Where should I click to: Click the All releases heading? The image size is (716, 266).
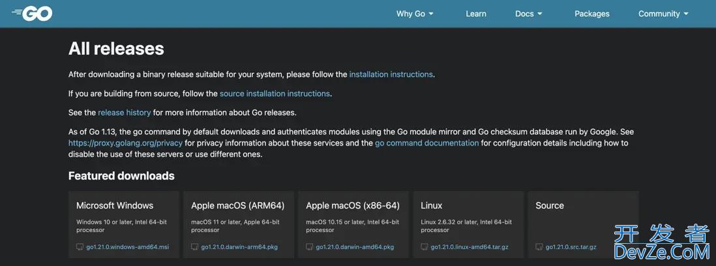point(116,48)
